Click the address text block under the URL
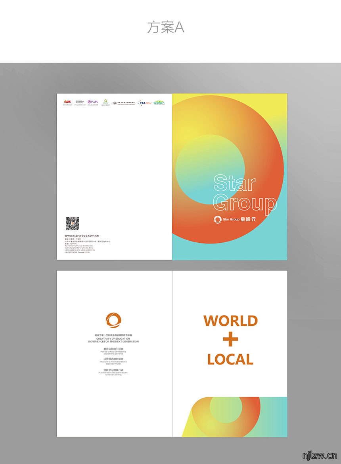This screenshot has height=464, width=341. (87, 246)
